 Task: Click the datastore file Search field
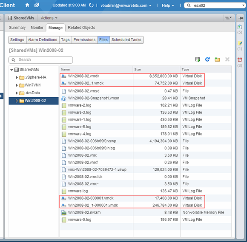pyautogui.click(x=40, y=60)
